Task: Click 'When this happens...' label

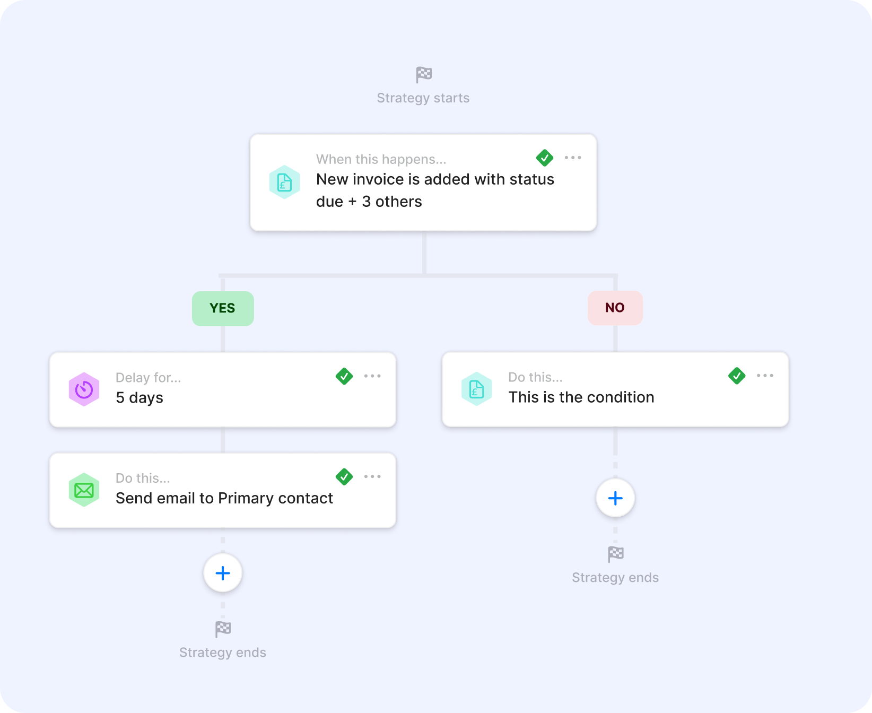Action: pyautogui.click(x=381, y=159)
